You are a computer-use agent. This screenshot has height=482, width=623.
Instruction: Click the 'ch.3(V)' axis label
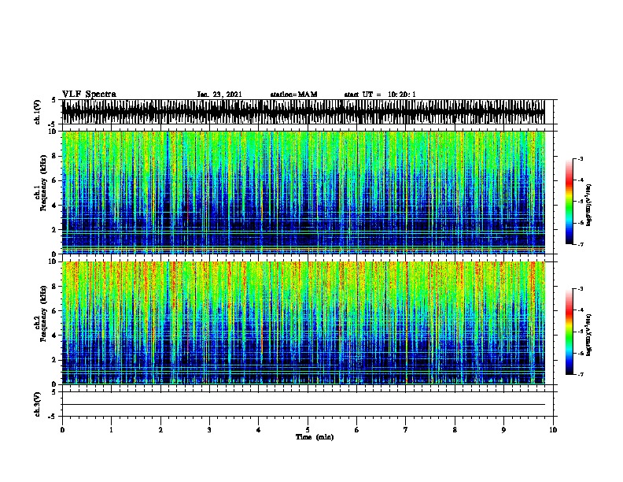(38, 405)
